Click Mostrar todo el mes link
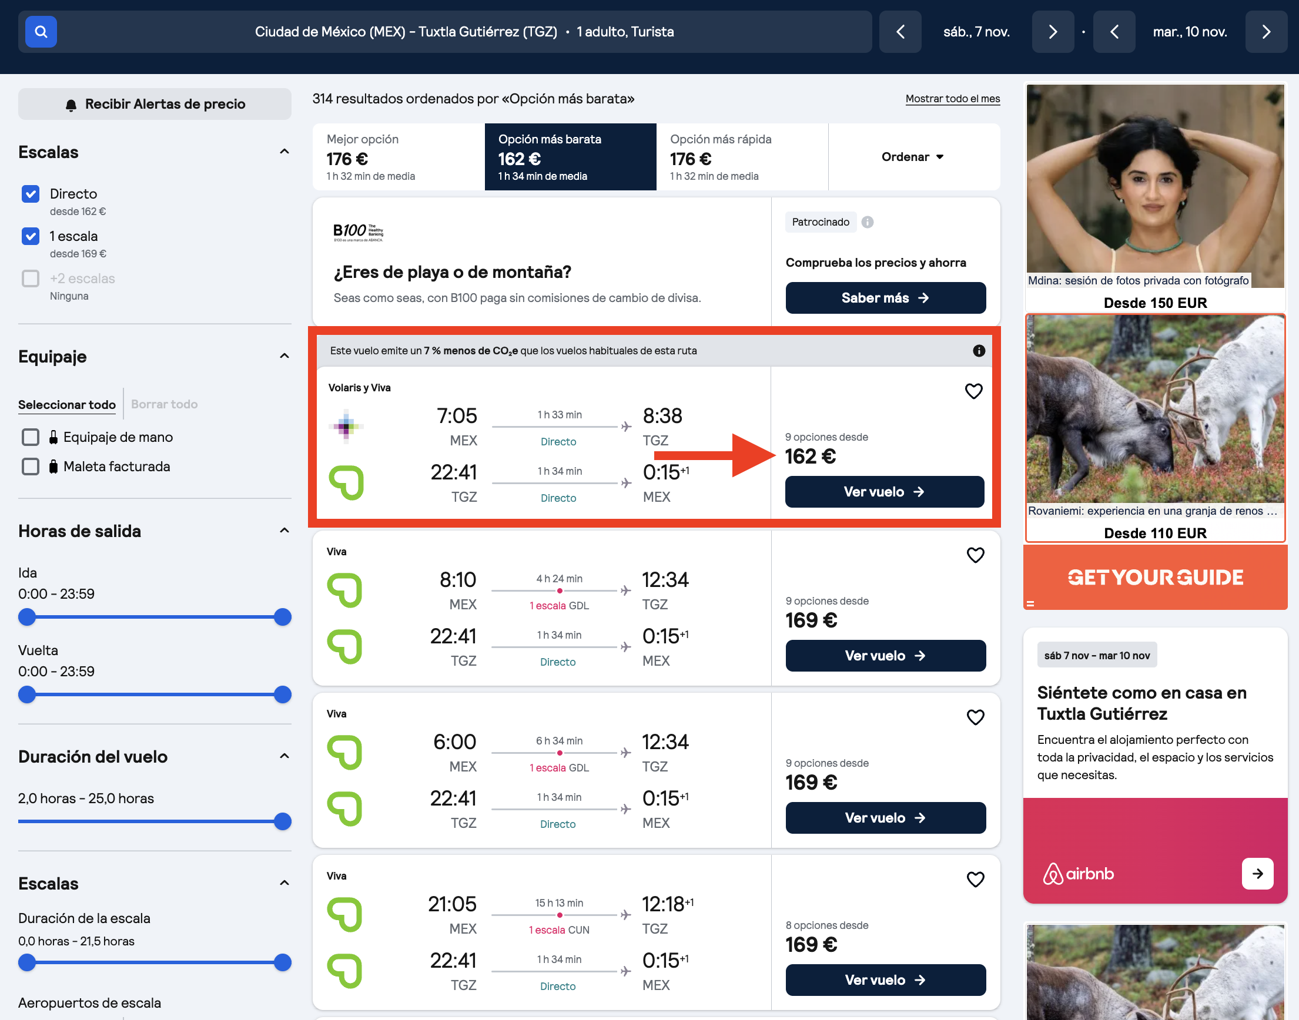The height and width of the screenshot is (1020, 1299). (952, 99)
